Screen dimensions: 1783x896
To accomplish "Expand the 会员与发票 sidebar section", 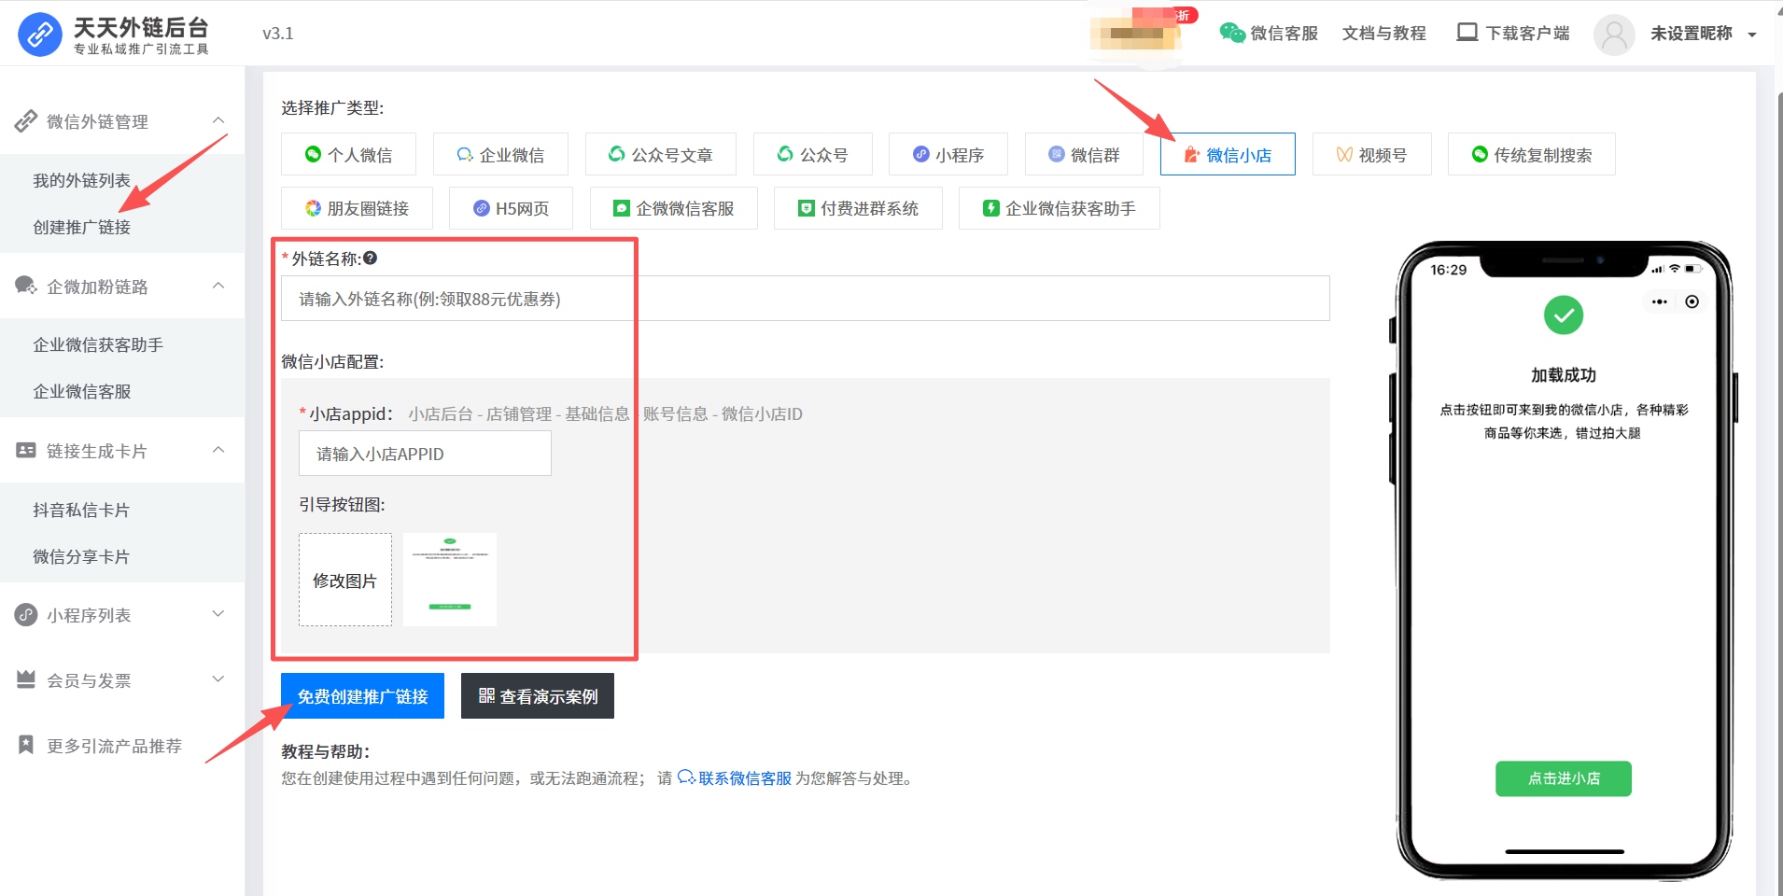I will click(x=218, y=679).
